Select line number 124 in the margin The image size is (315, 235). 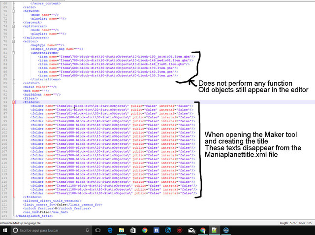tap(4, 216)
